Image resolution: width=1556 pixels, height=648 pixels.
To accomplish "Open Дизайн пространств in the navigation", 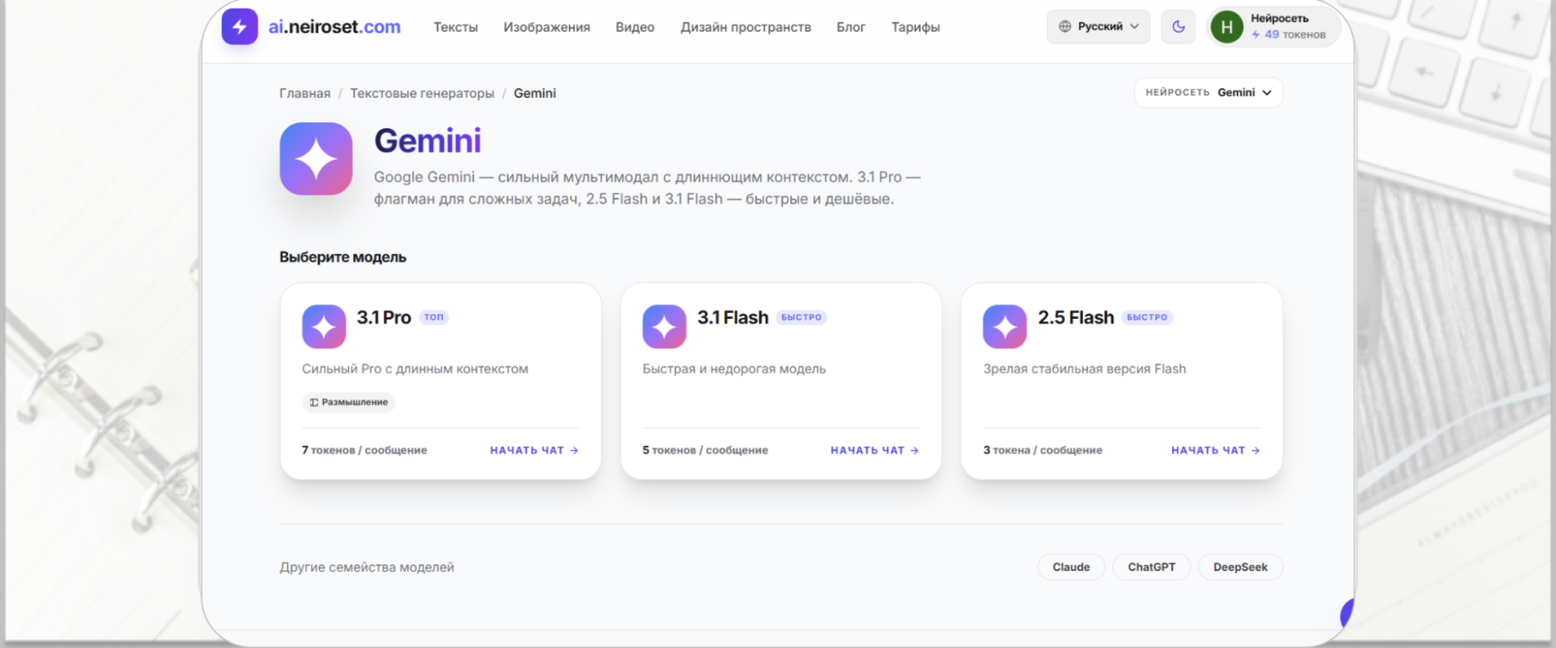I will coord(746,27).
